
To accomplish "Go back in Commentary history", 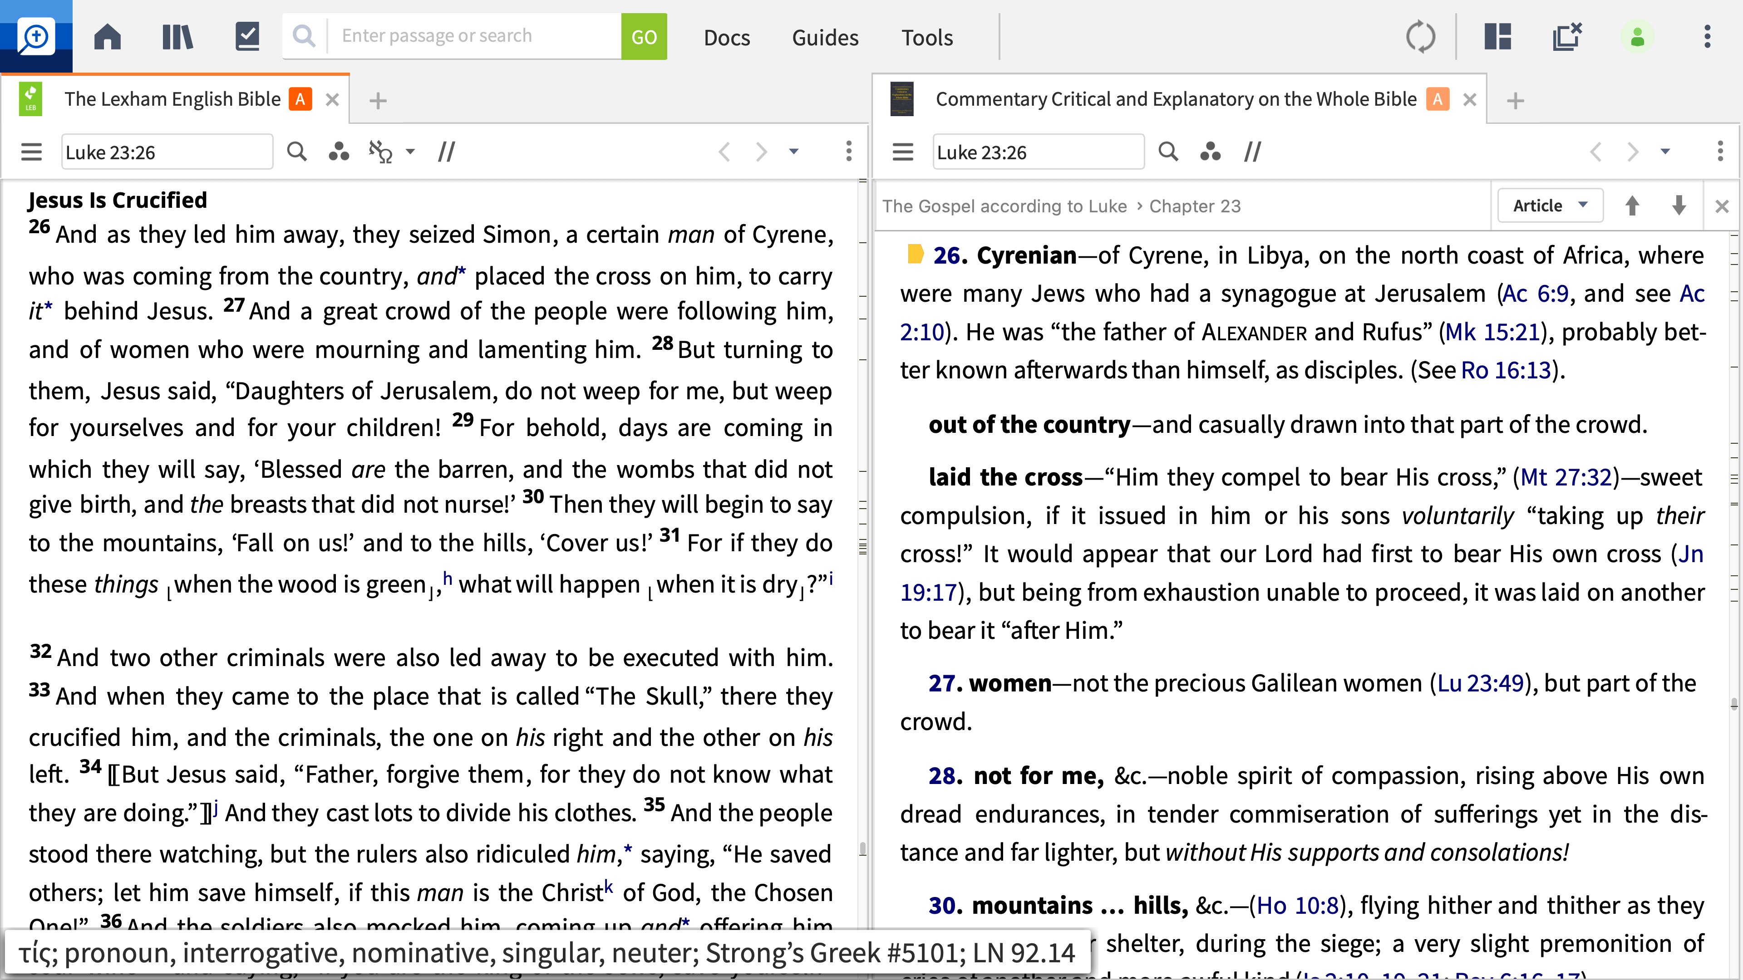I will [1595, 152].
